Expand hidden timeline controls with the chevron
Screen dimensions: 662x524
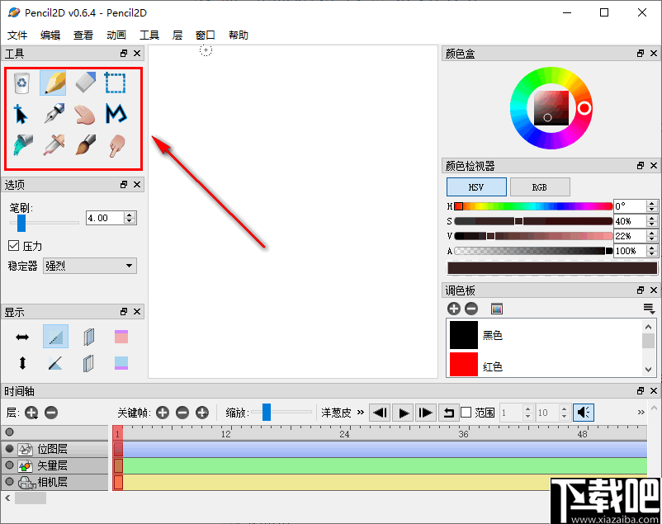click(x=641, y=410)
